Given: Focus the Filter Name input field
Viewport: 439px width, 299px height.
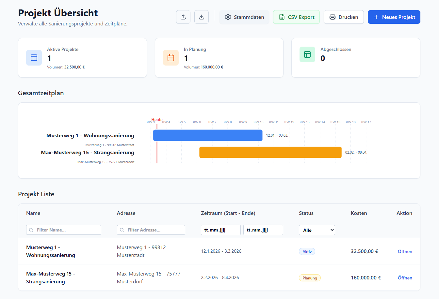Looking at the screenshot, I should (x=64, y=230).
